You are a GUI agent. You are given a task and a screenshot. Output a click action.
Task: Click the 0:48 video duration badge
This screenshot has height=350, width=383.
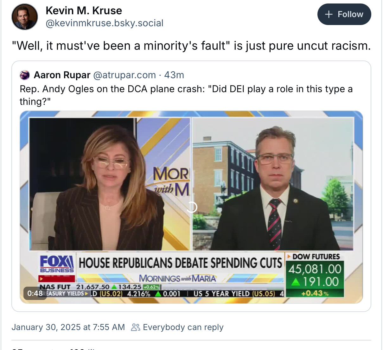coord(35,293)
